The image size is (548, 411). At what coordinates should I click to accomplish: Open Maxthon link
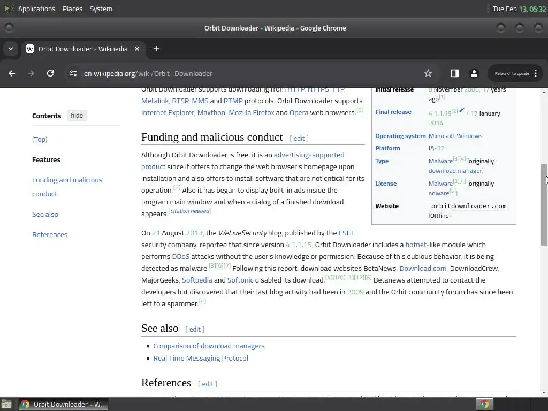point(211,112)
